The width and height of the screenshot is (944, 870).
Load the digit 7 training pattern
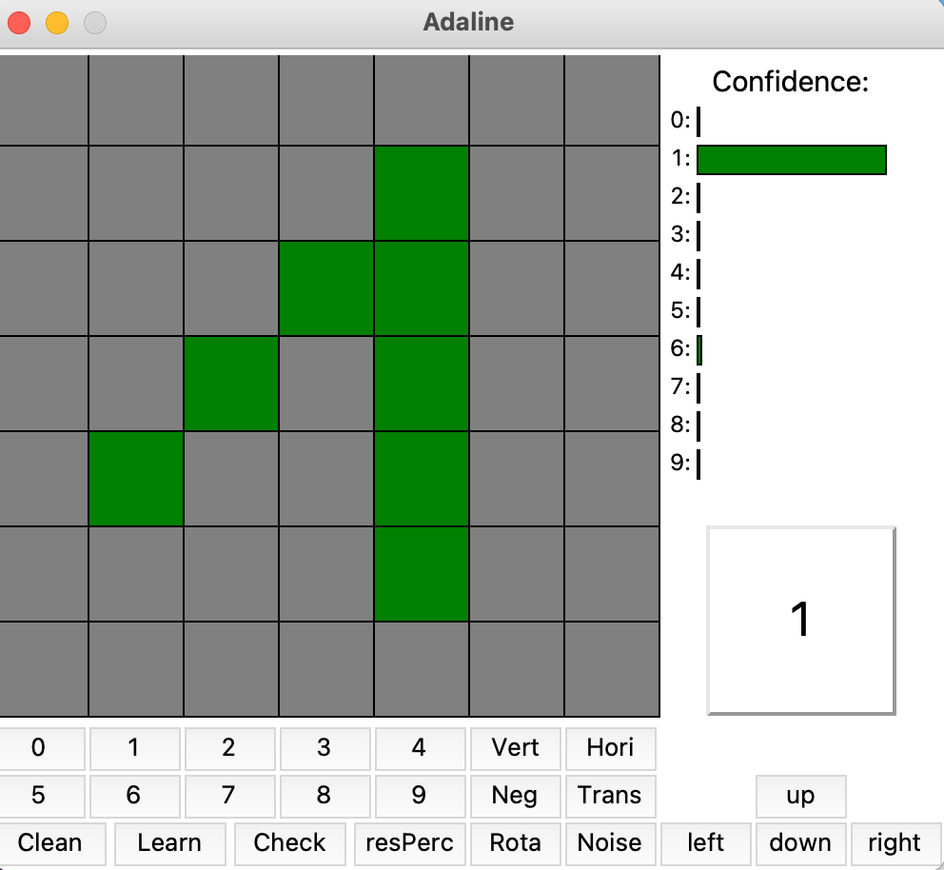230,796
